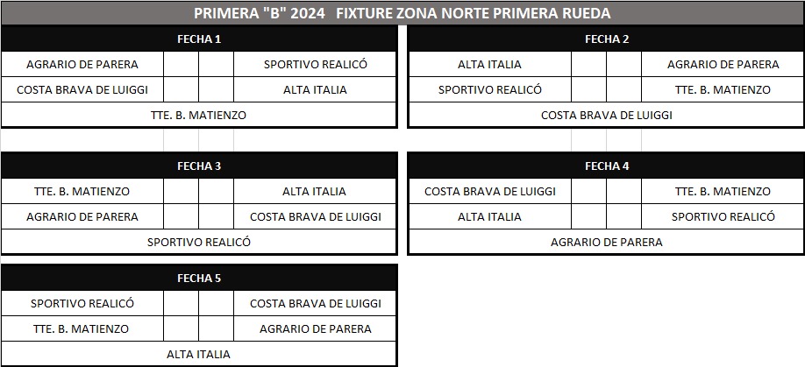Select Costa Brava de Luiggi in Fecha 4
The width and height of the screenshot is (805, 367).
[489, 191]
